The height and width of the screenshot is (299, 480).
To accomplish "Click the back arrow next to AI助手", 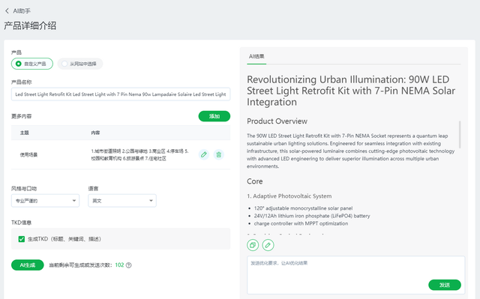I will pos(7,11).
